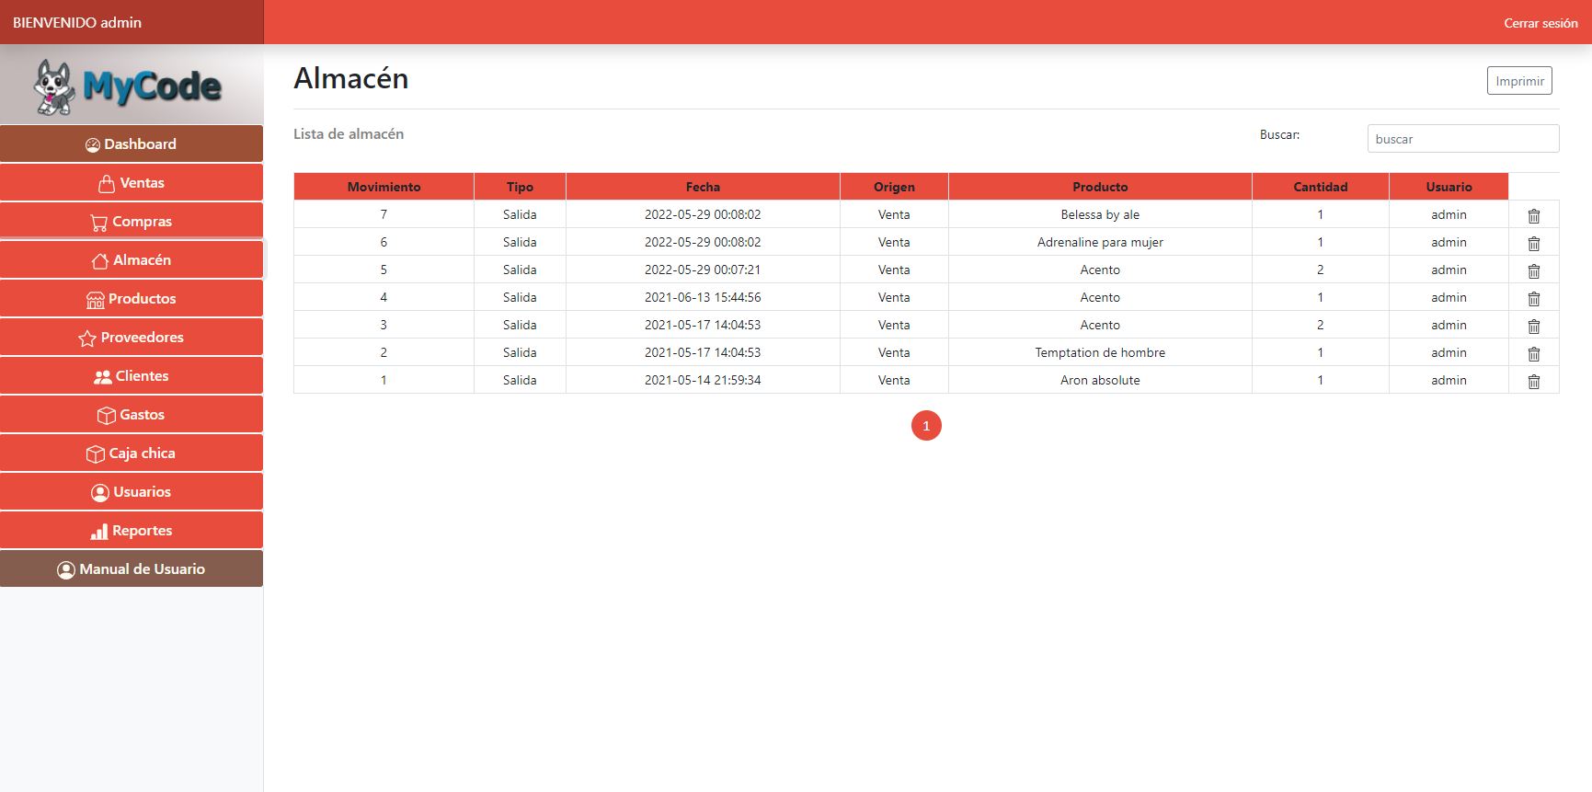Click the MyCode husky logo
Viewport: 1592px width, 792px height.
[129, 86]
